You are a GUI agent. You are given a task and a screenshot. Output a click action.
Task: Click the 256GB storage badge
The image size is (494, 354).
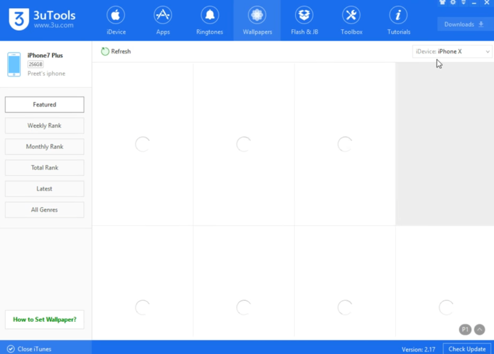coord(35,64)
